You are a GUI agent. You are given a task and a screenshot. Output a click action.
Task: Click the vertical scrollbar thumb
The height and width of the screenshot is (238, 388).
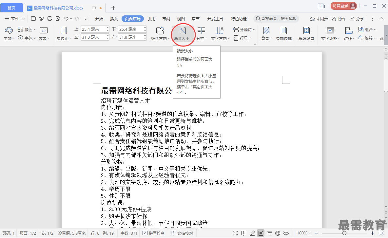tap(386, 75)
